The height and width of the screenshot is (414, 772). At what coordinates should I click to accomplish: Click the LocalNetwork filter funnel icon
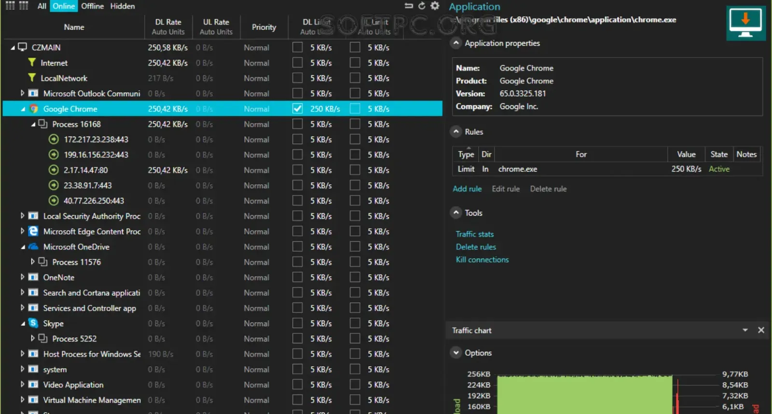(x=32, y=78)
